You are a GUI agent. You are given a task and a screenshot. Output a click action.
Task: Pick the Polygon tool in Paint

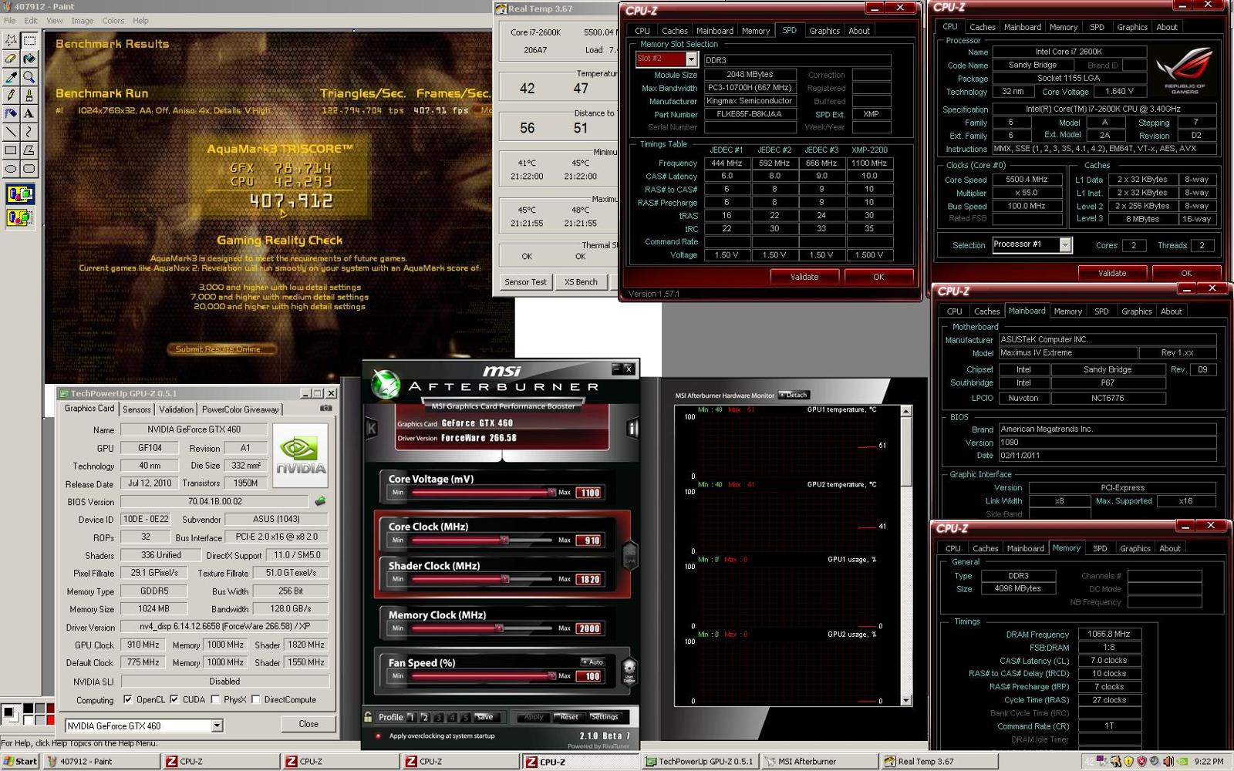point(29,151)
